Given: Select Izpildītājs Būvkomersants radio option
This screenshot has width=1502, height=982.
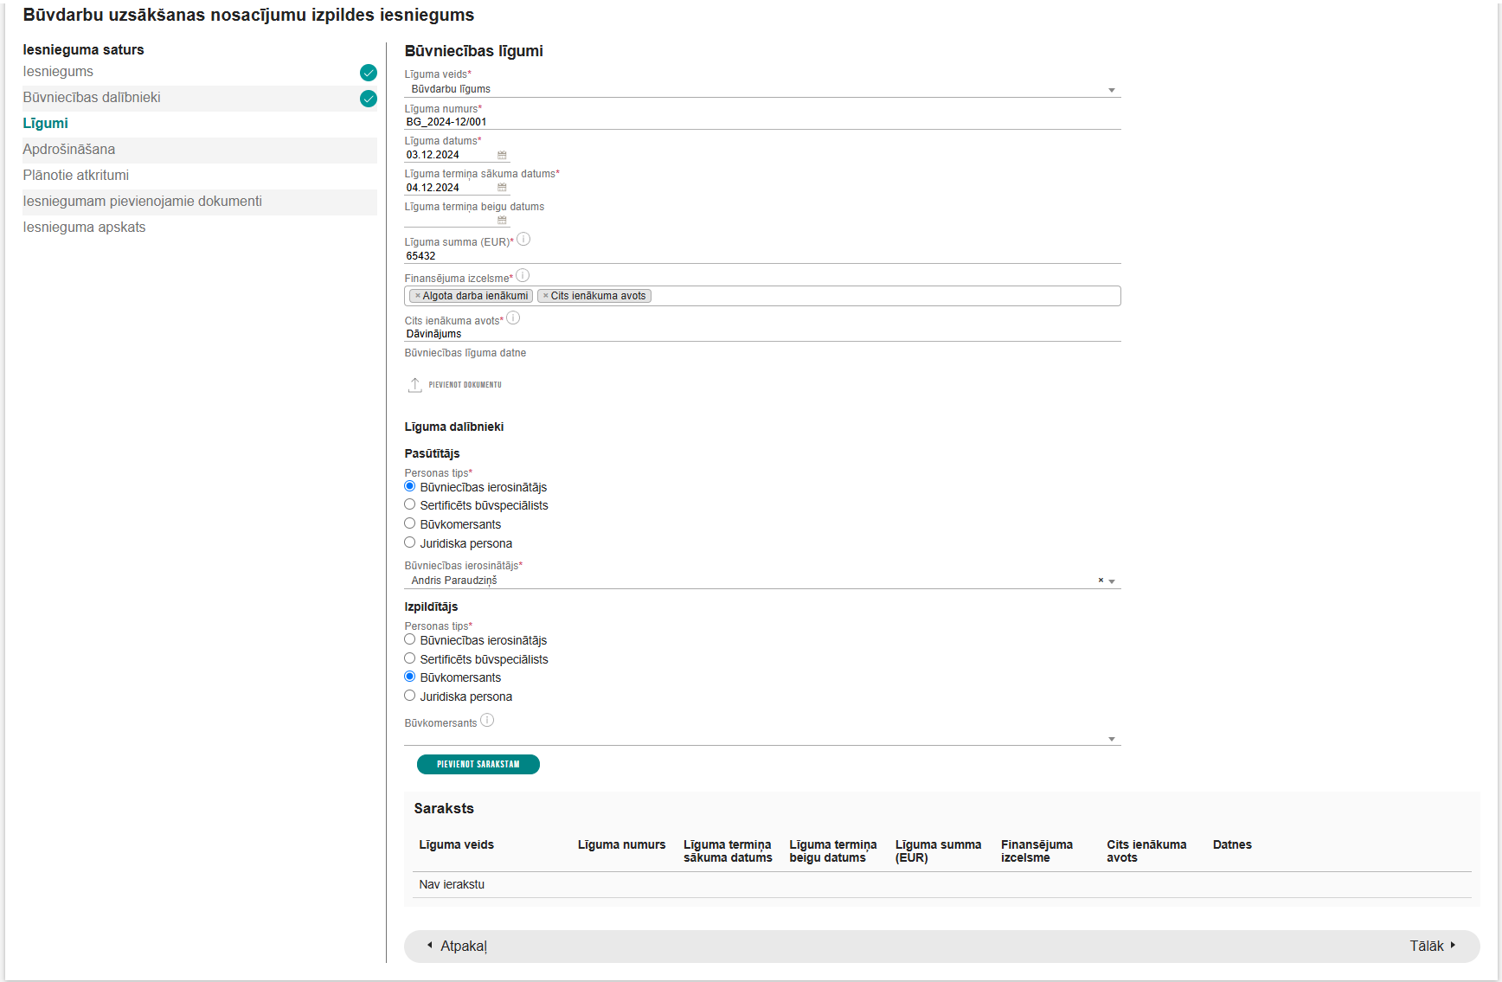Looking at the screenshot, I should [x=410, y=677].
